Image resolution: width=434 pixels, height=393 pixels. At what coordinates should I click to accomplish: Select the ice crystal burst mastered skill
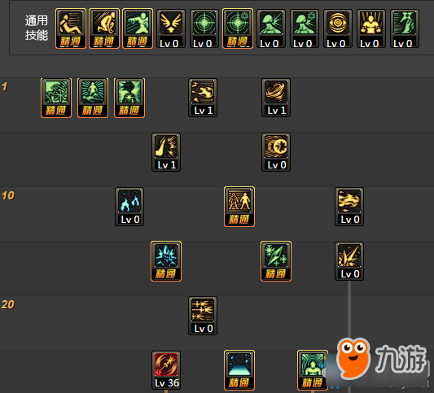(166, 261)
